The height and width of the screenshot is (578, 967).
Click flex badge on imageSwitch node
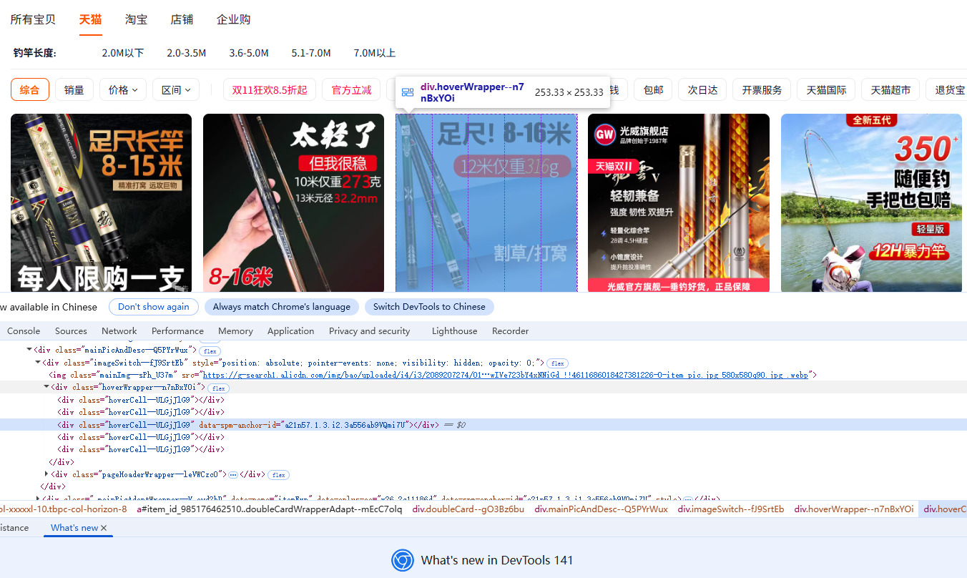(x=558, y=363)
